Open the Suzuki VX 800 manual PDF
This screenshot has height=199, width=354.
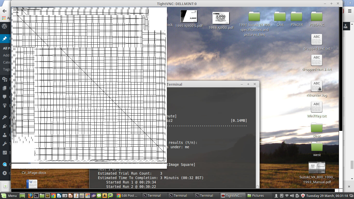[x=317, y=168]
